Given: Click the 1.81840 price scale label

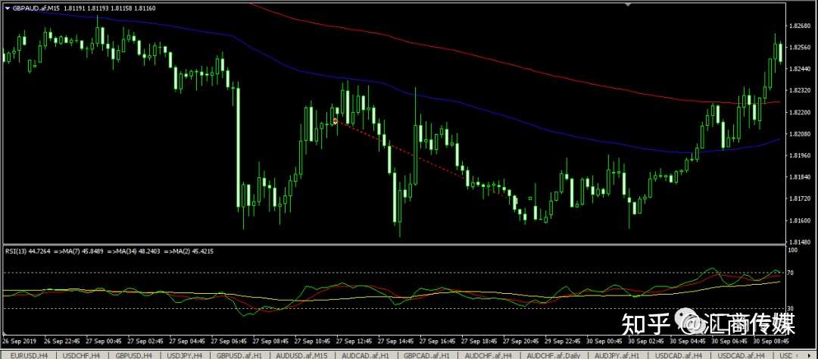Looking at the screenshot, I should [x=799, y=177].
